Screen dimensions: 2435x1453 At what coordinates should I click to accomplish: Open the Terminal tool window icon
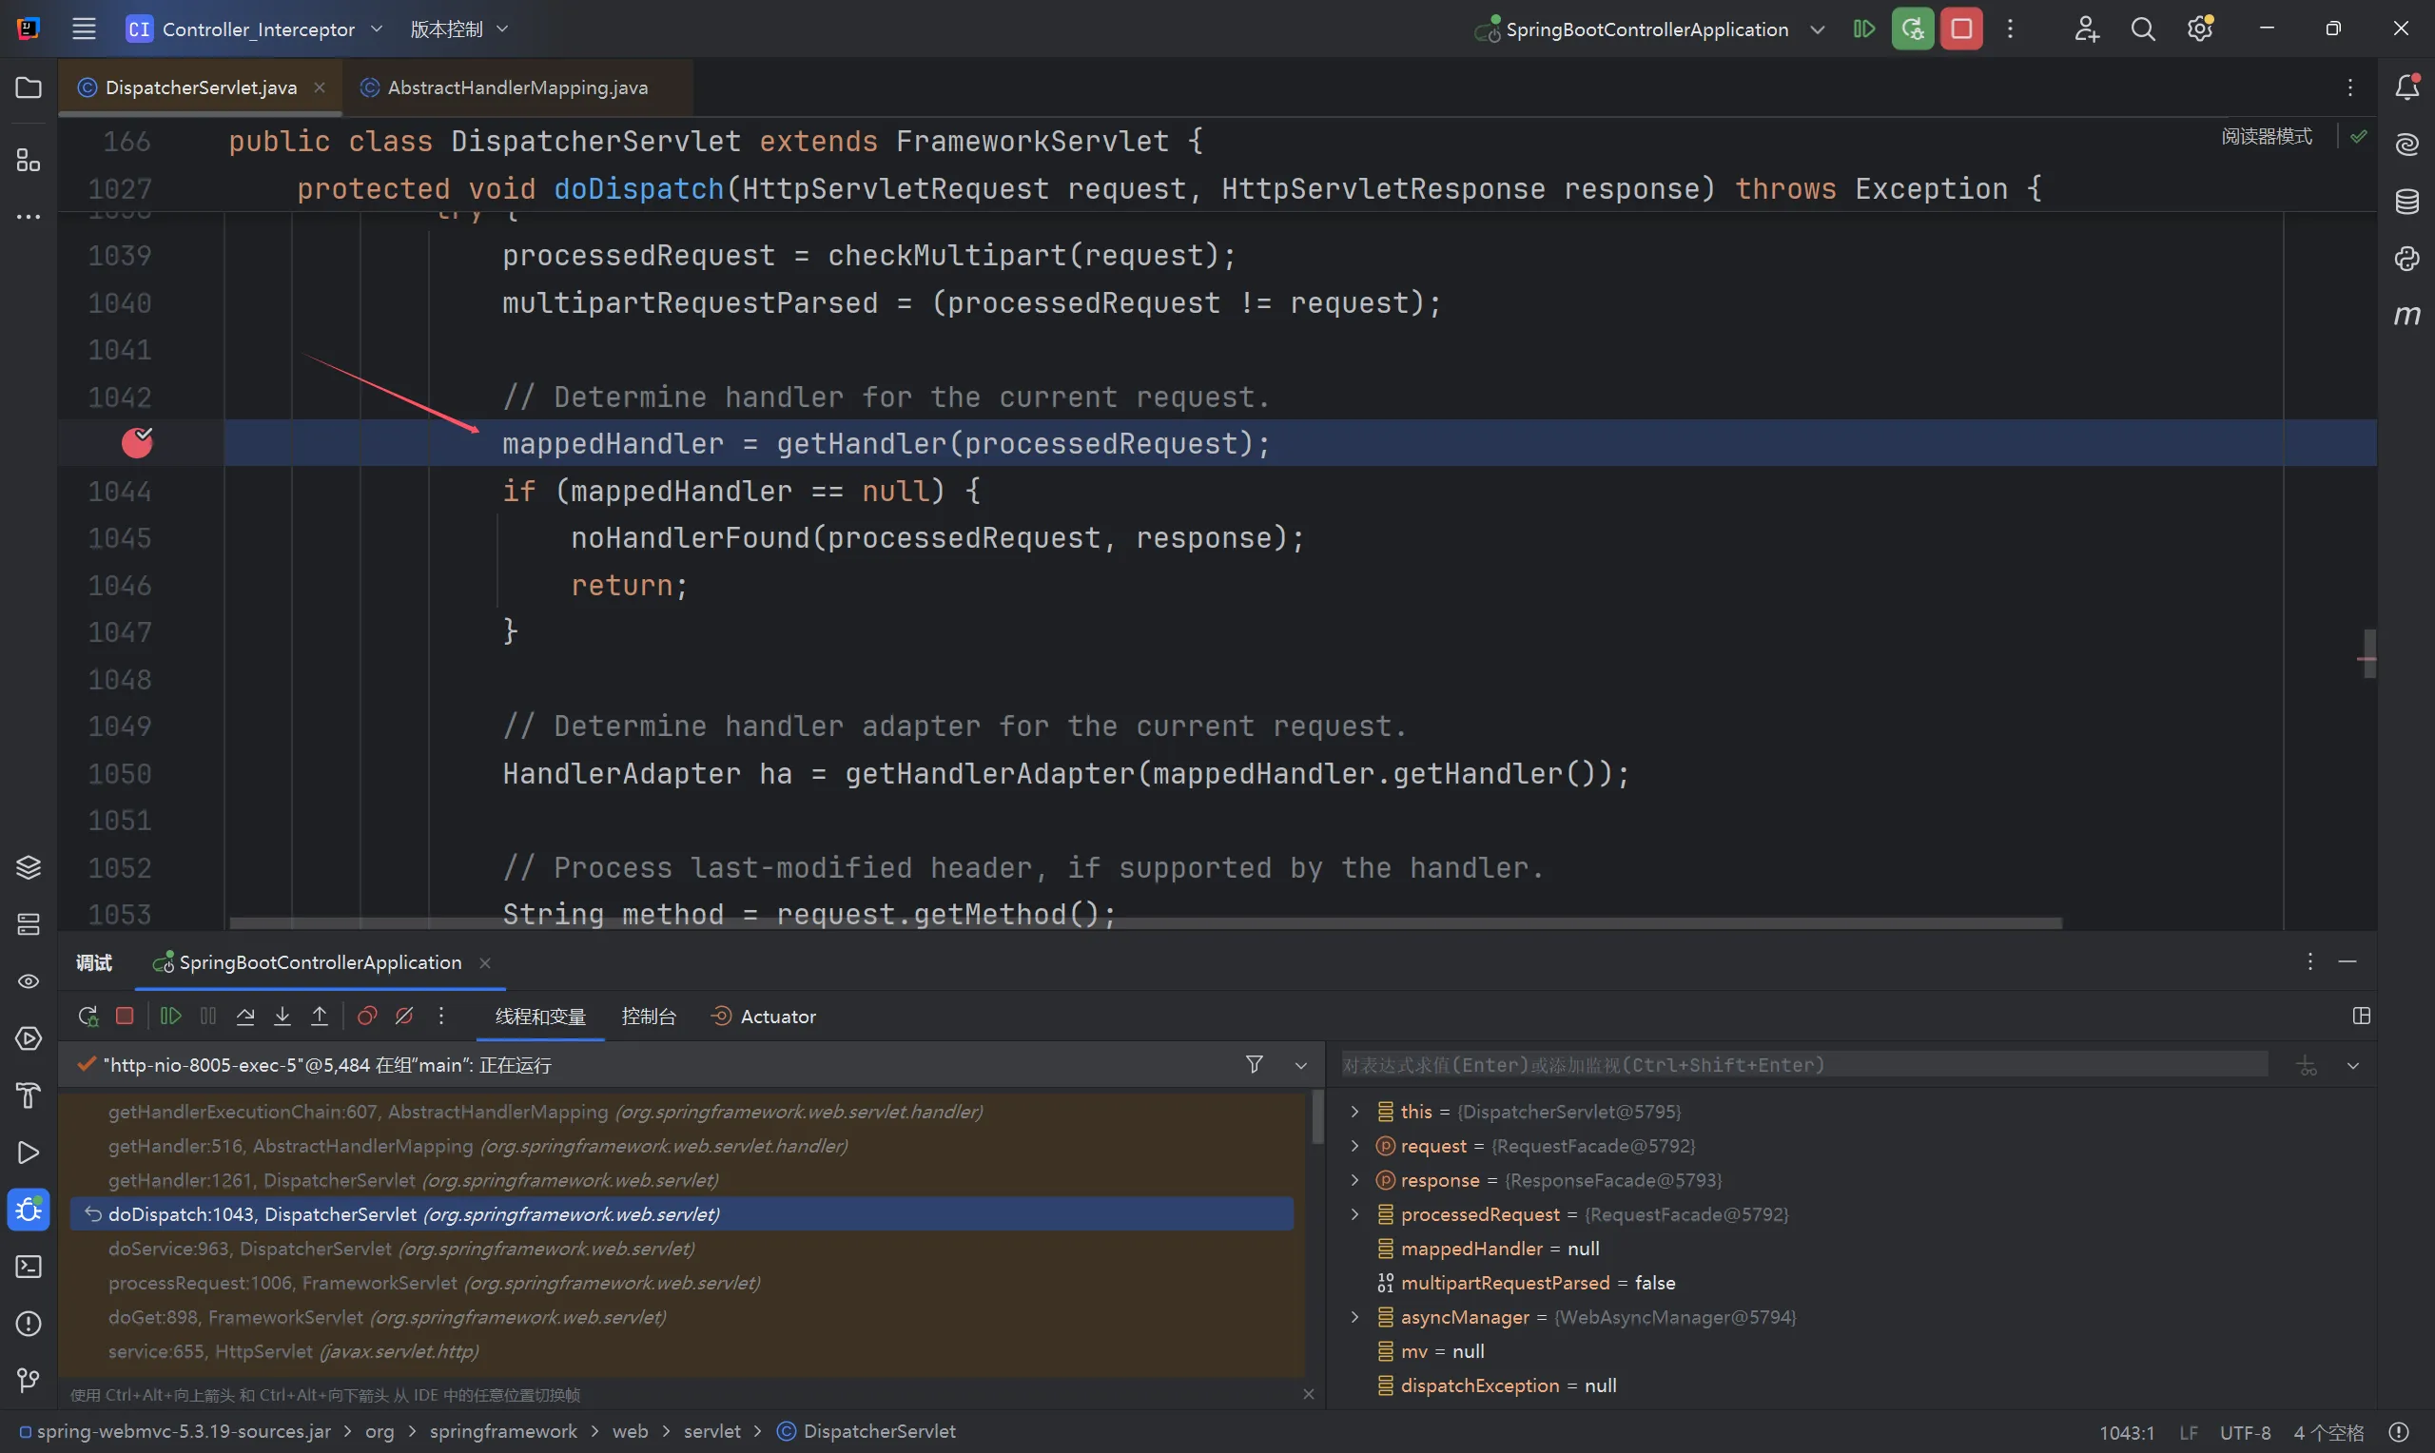[x=29, y=1266]
